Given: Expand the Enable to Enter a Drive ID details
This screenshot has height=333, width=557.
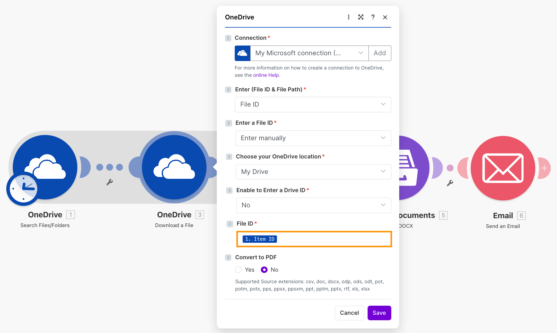Looking at the screenshot, I should 229,190.
